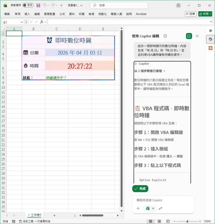This screenshot has width=215, height=224.
Task: Toggle the AutoSave switch
Action: 28,5
